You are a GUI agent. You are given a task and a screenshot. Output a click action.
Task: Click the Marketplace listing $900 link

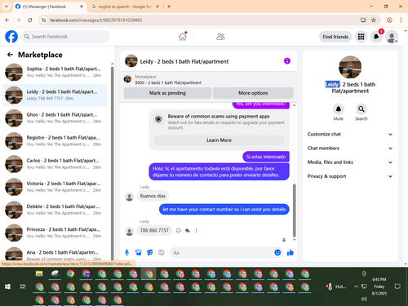(168, 82)
